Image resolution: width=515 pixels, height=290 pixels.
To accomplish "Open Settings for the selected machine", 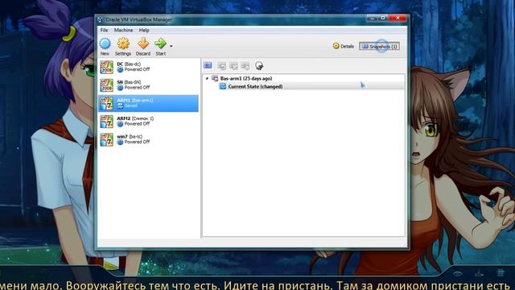I will coord(123,47).
